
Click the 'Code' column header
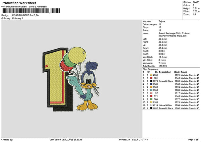pyautogui.click(x=177, y=72)
